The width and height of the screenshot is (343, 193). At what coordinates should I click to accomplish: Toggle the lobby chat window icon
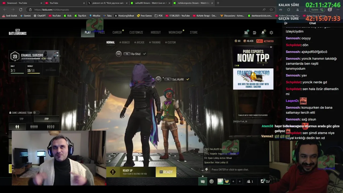[x=203, y=181]
